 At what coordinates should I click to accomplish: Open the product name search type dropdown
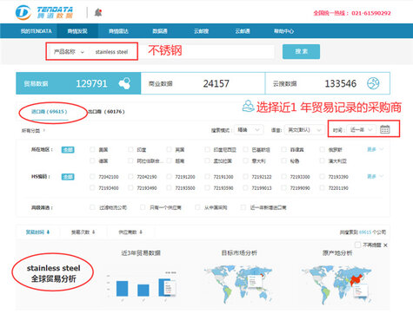pos(69,52)
